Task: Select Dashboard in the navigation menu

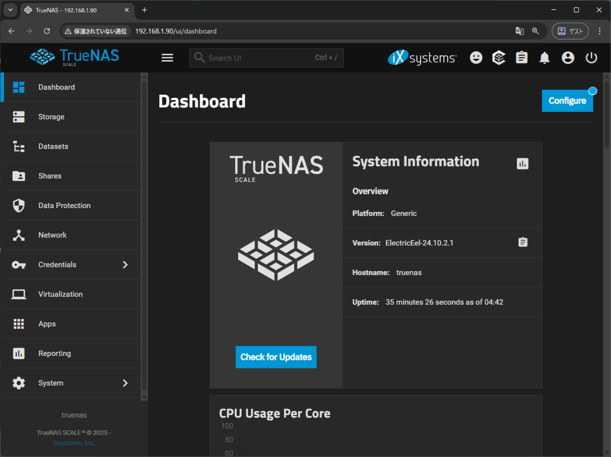Action: click(x=71, y=87)
